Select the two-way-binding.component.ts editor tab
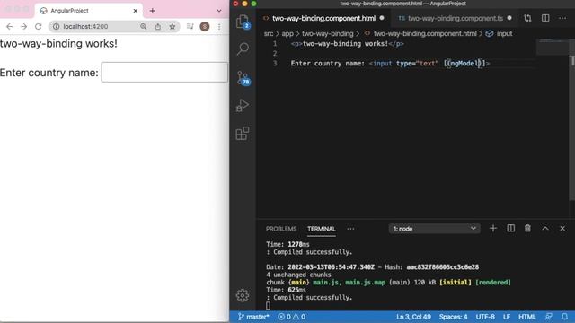The image size is (575, 323). (455, 18)
